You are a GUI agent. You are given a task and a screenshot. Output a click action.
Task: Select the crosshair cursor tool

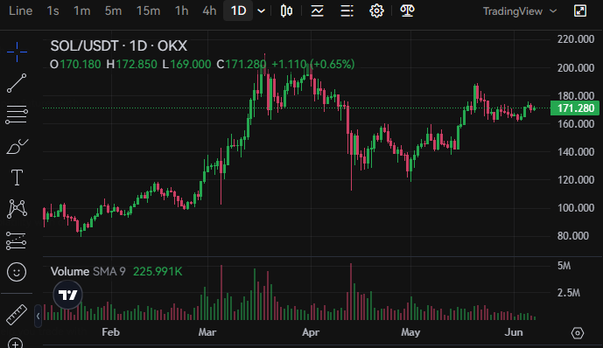click(x=17, y=52)
